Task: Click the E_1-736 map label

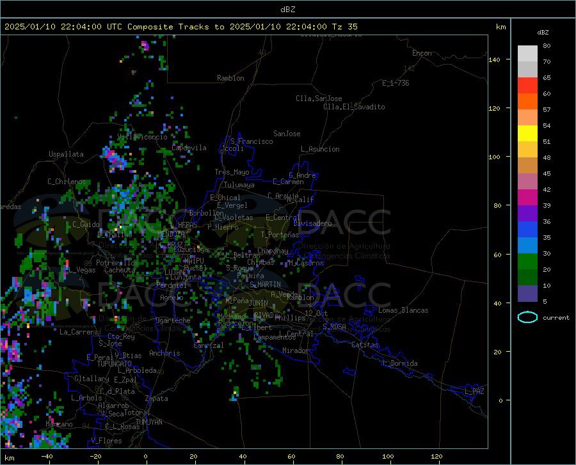Action: point(396,83)
